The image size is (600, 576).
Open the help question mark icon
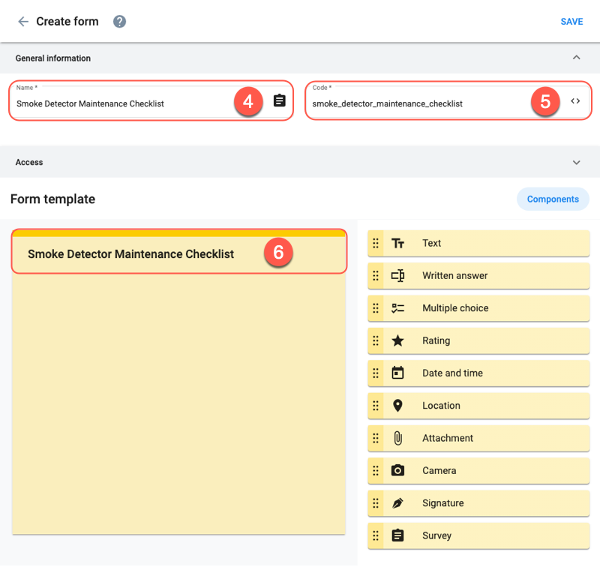click(119, 22)
